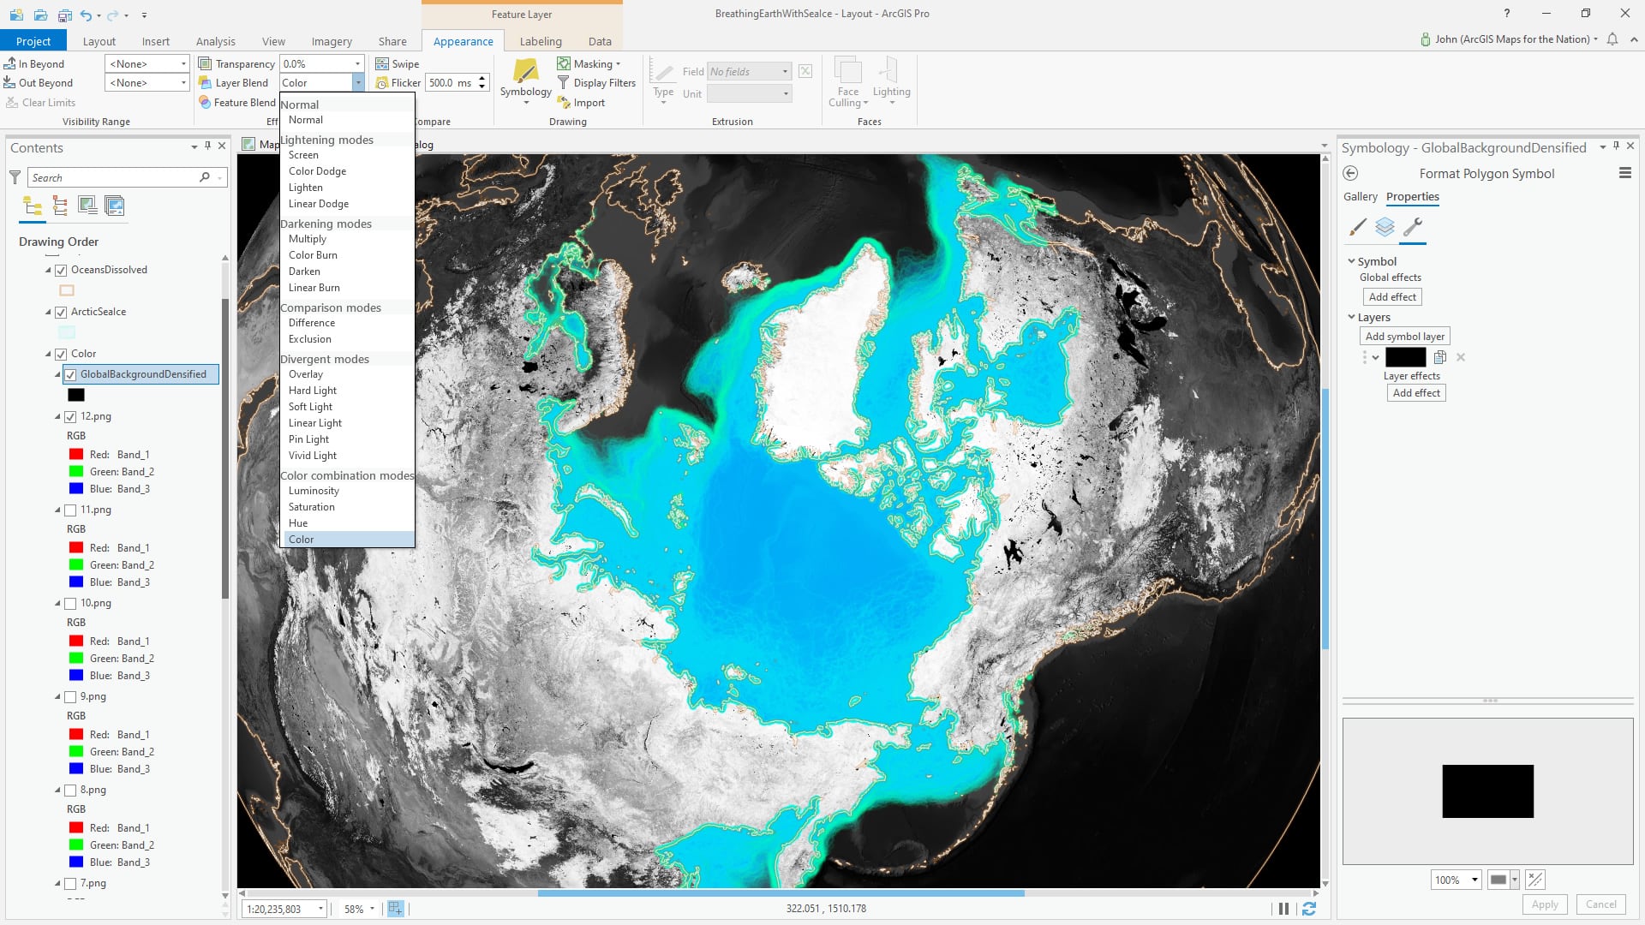Open the Project tab
This screenshot has width=1645, height=925.
point(33,41)
